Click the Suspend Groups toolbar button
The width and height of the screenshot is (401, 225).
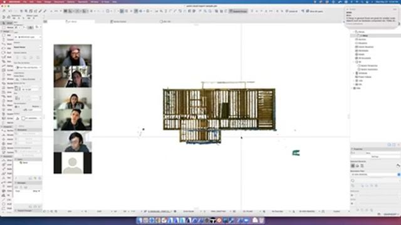click(x=238, y=11)
